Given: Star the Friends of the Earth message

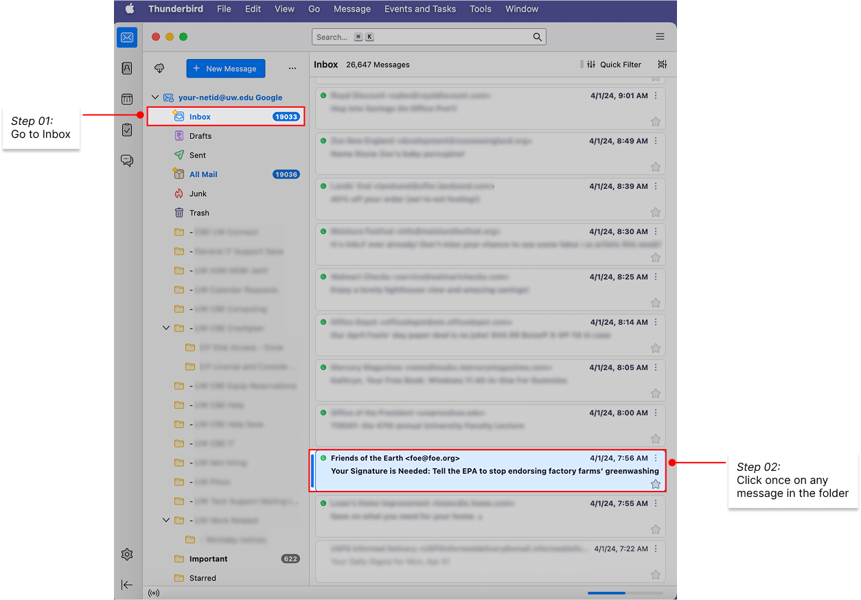Looking at the screenshot, I should point(656,484).
